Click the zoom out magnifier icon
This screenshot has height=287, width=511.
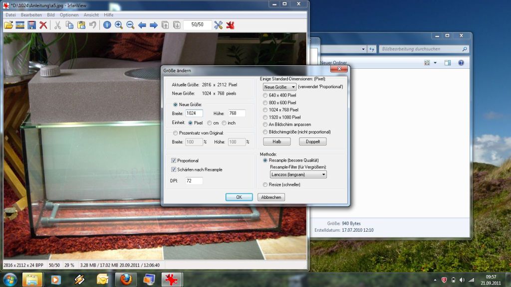pos(130,25)
